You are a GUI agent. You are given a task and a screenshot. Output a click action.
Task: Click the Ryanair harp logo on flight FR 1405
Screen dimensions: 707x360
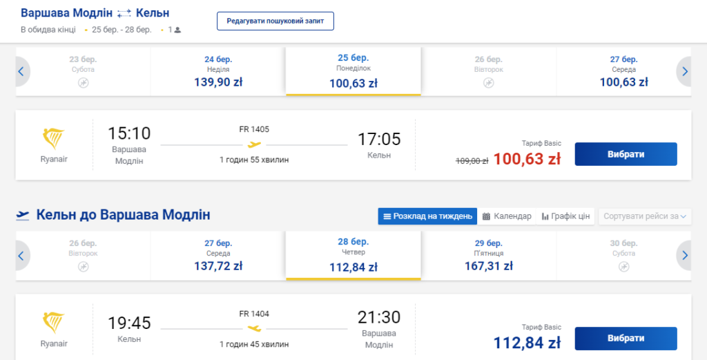[x=54, y=138]
